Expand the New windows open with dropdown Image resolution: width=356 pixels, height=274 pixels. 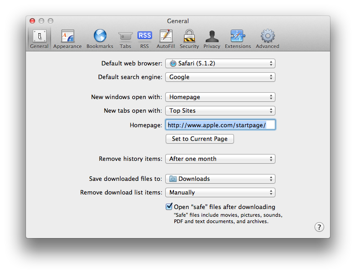(x=220, y=97)
